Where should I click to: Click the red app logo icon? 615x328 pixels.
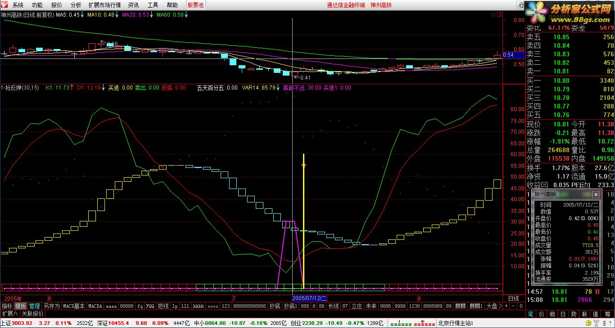click(x=5, y=5)
